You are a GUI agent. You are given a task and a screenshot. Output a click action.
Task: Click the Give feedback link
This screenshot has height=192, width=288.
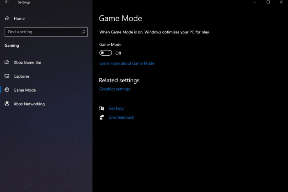[121, 117]
